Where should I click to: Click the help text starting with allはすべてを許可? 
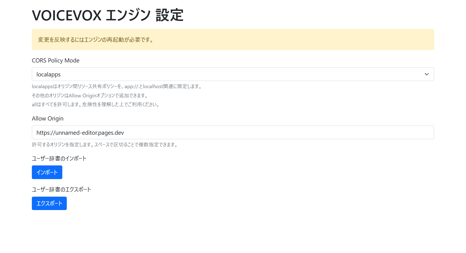point(96,105)
